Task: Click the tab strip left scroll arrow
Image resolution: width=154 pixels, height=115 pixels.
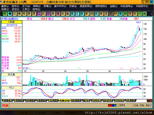Action: click(148, 101)
